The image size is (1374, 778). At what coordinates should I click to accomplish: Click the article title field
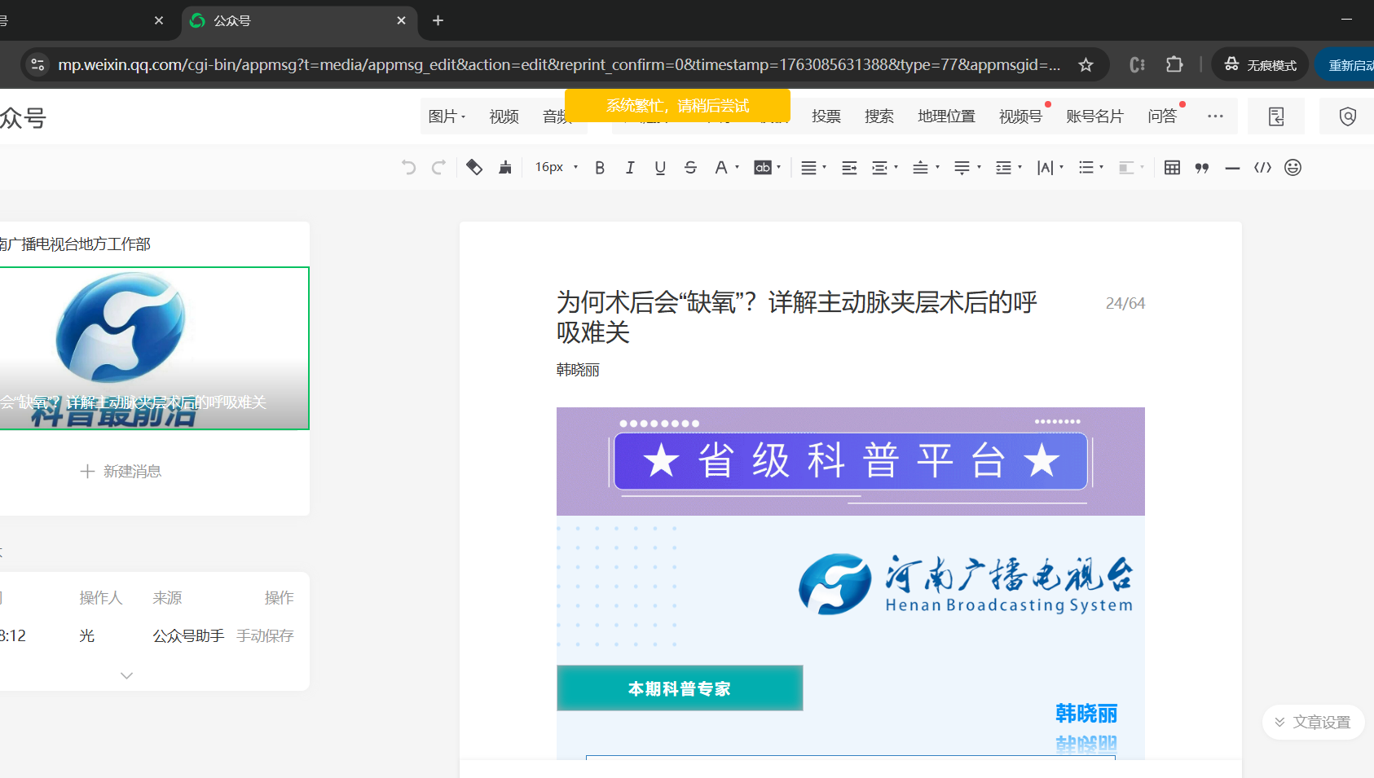797,317
